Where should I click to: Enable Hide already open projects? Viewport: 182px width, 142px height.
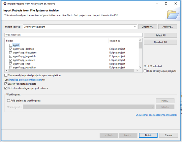(x=145, y=71)
